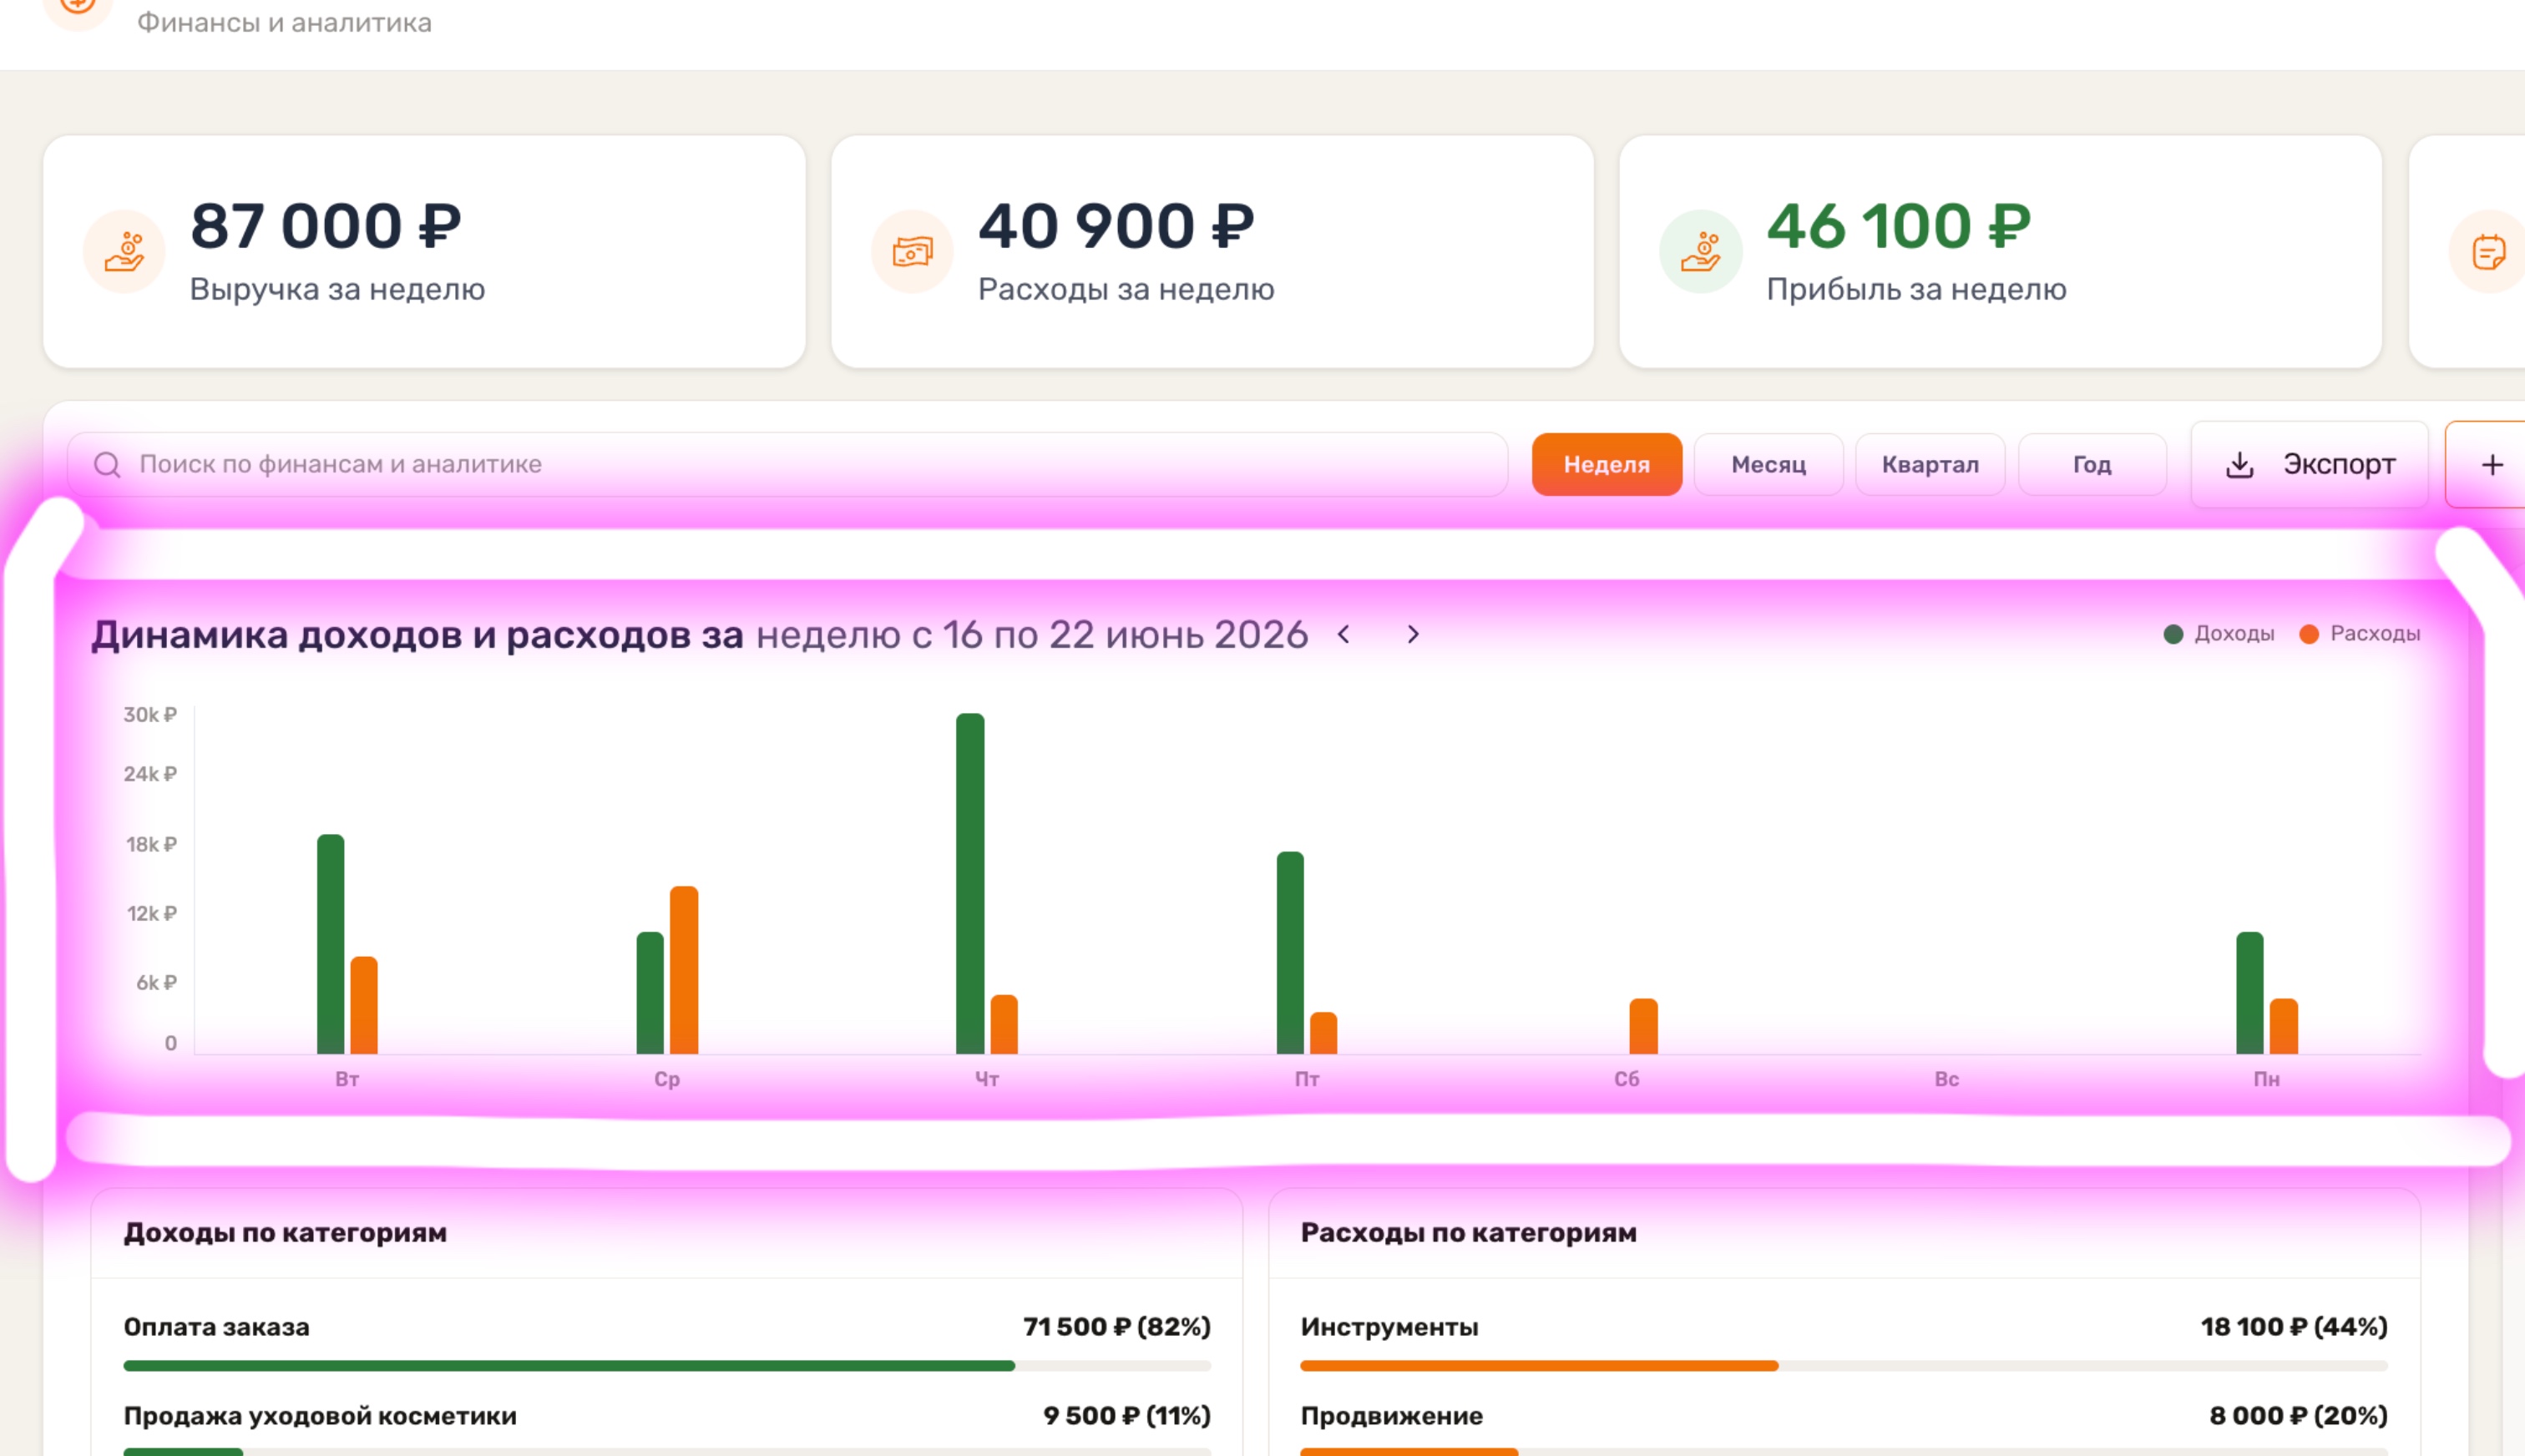Select the Неделя period tab
This screenshot has height=1456, width=2525.
1607,465
